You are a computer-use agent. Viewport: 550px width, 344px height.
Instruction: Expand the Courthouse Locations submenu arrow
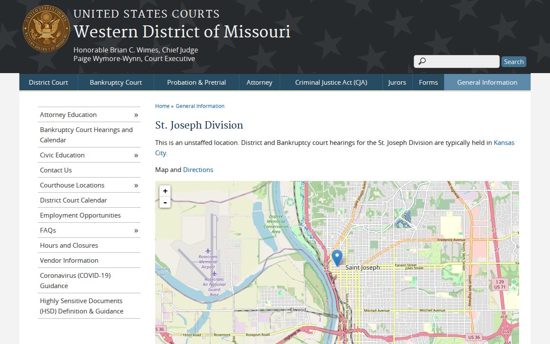(x=136, y=185)
